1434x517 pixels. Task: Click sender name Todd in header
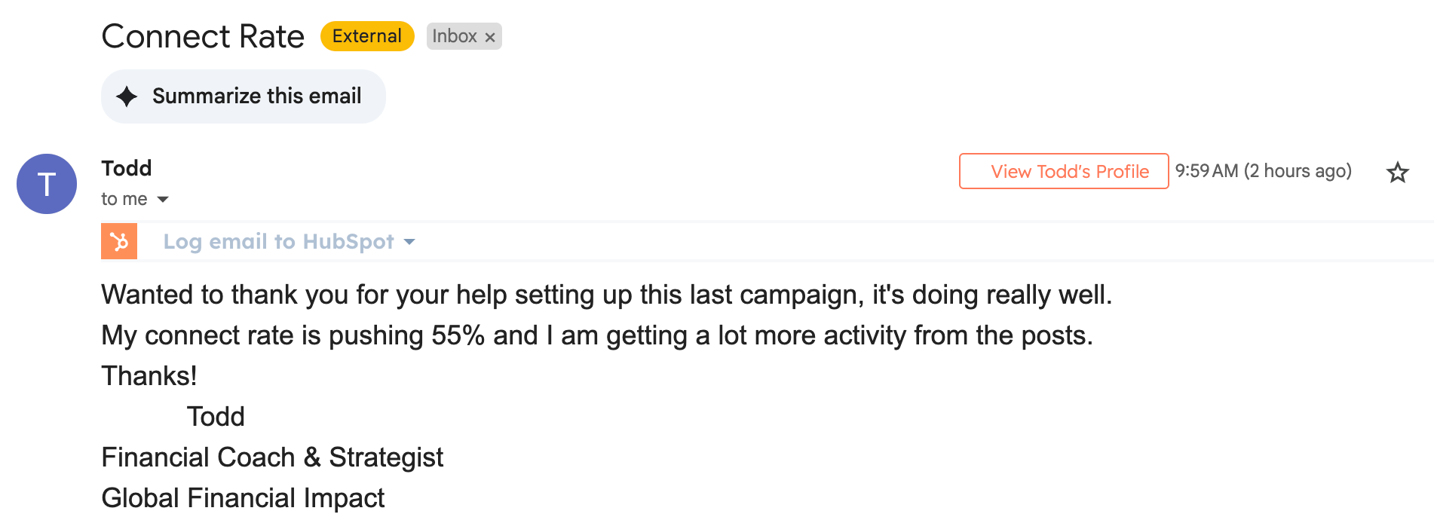(x=127, y=168)
